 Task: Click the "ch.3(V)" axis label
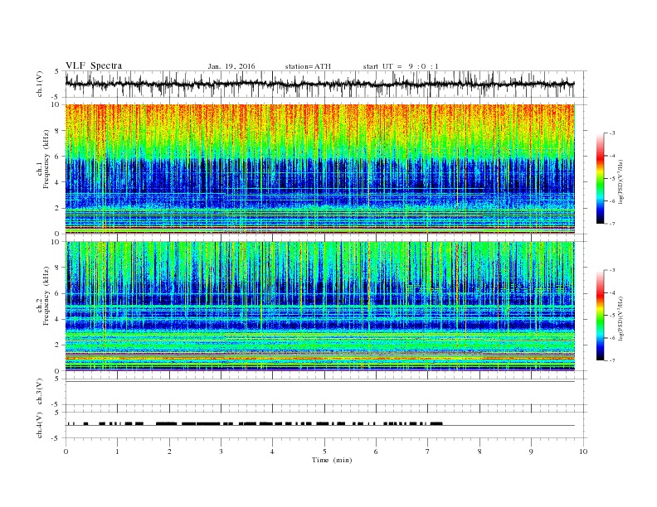click(40, 392)
